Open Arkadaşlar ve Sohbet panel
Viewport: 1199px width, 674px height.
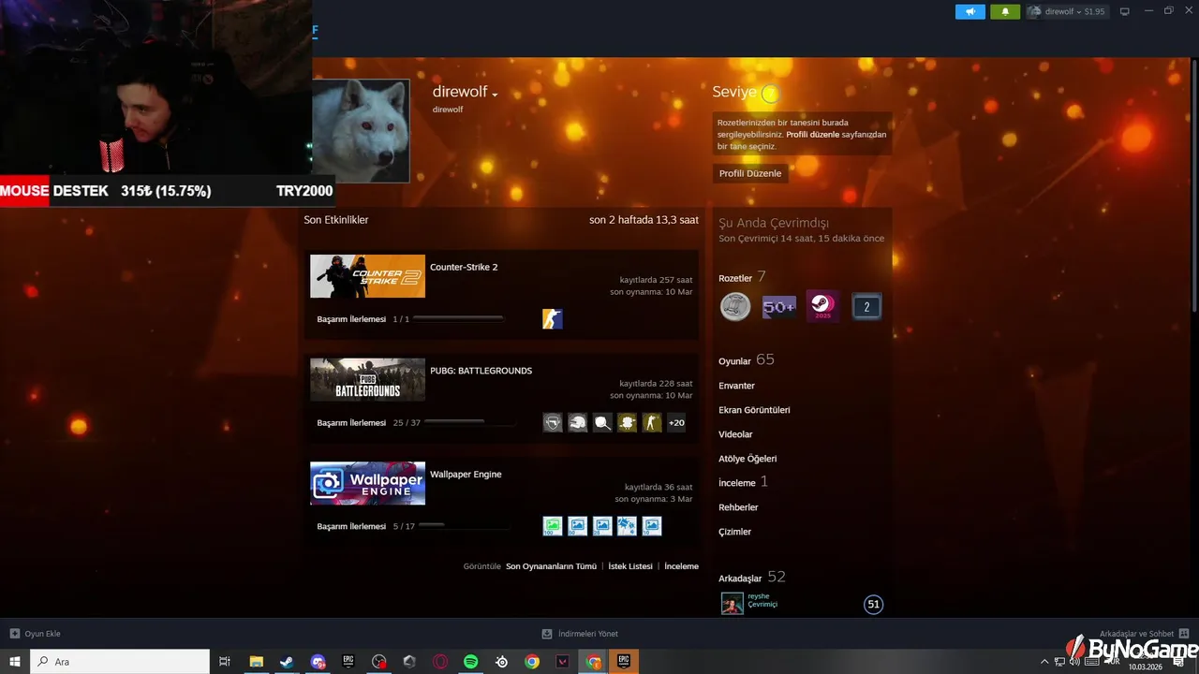(x=1144, y=634)
